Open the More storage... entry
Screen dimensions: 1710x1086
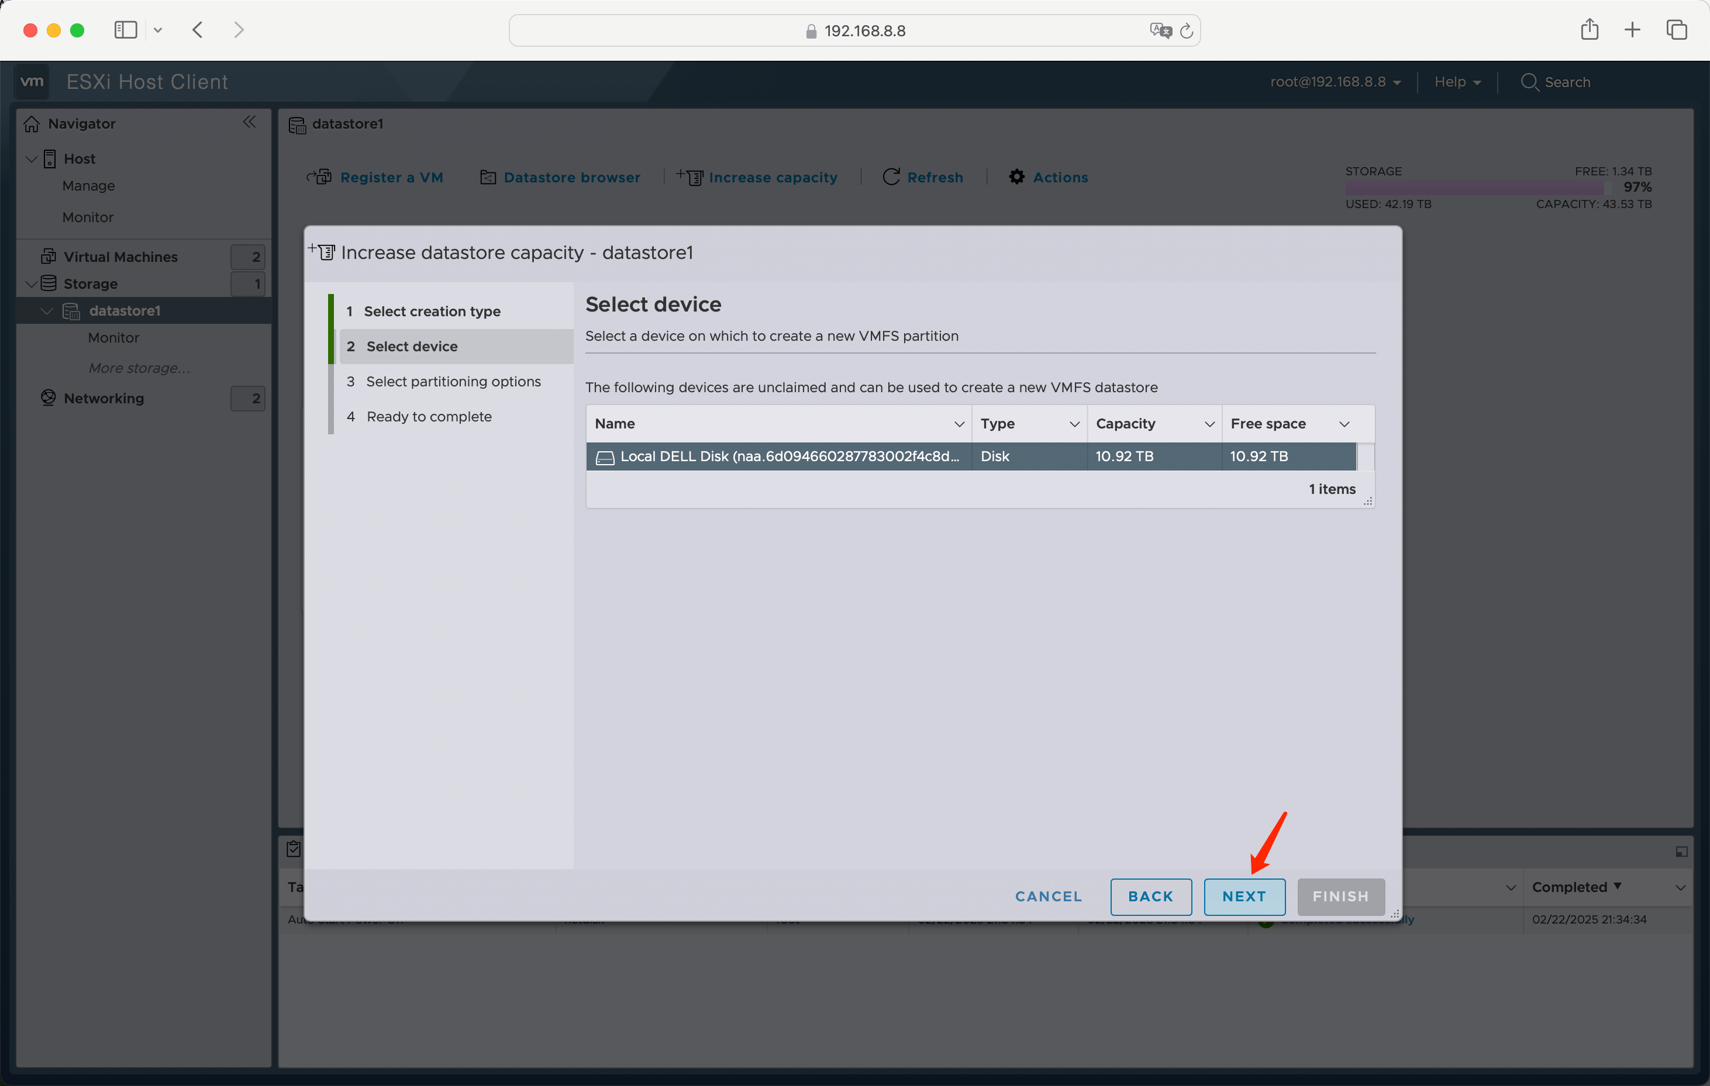click(x=139, y=368)
